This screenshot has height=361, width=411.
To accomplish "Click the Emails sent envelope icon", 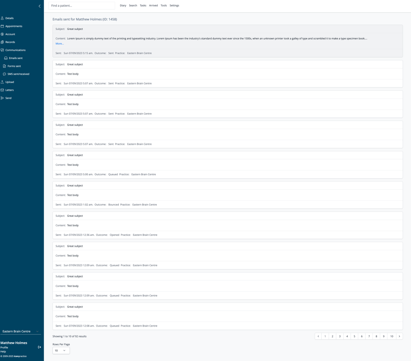I will coord(6,58).
